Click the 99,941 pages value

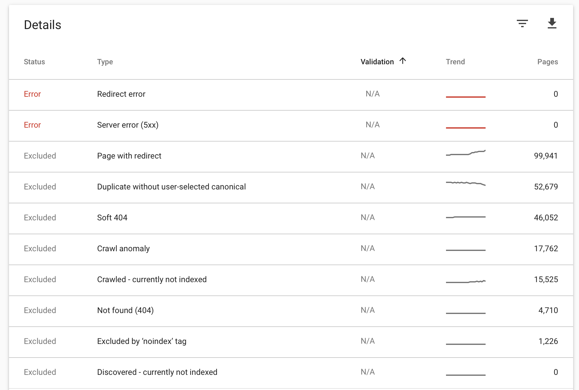point(546,156)
